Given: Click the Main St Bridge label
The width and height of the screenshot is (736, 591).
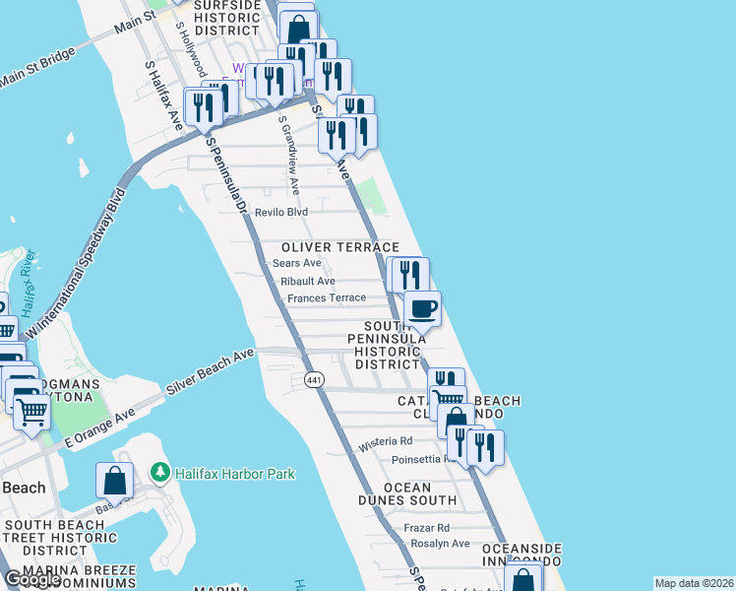Looking at the screenshot, I should coord(37,68).
